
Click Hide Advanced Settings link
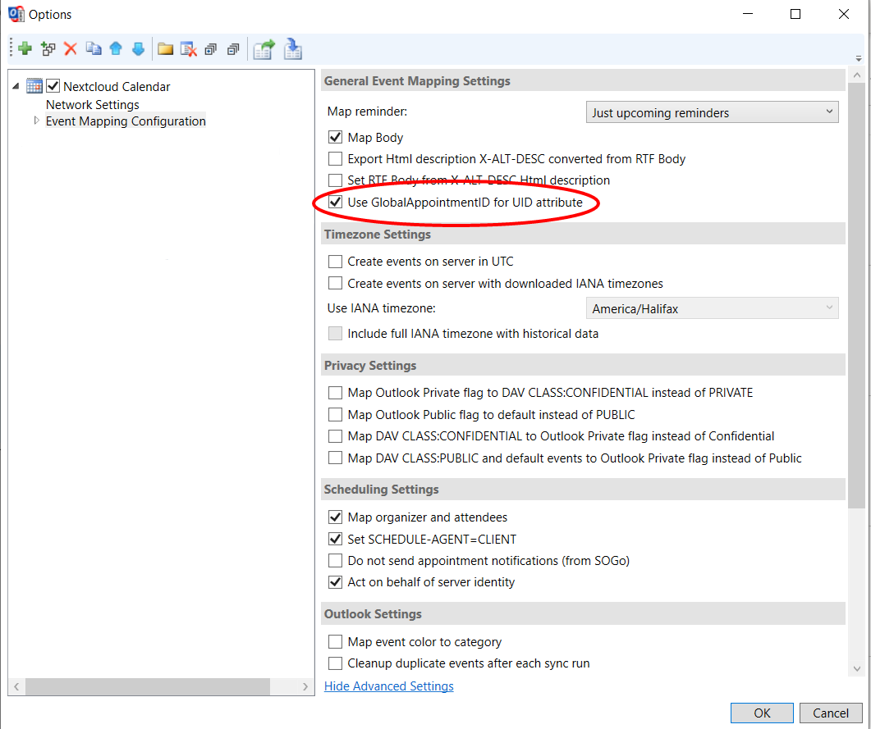click(389, 686)
